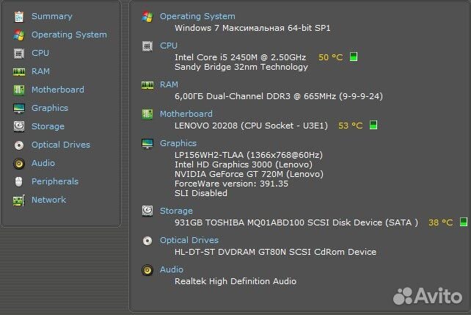Click 'Intel HD Graphics 3000 (Lenovo)' text

pyautogui.click(x=244, y=164)
